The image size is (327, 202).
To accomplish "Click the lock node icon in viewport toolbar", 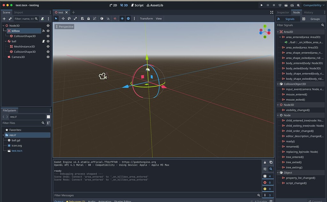I will pyautogui.click(x=88, y=19).
